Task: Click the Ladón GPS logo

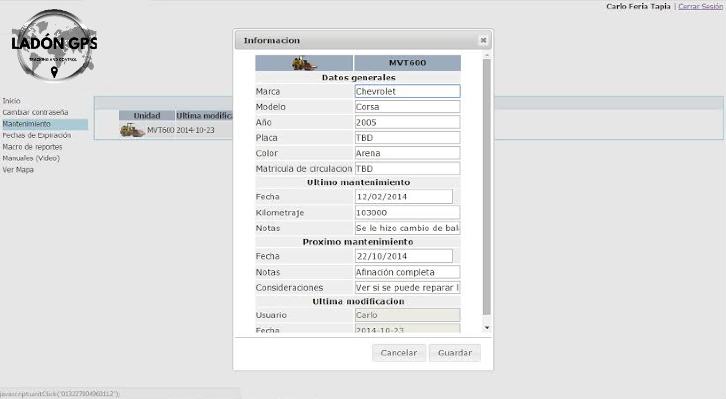Action: pos(54,46)
